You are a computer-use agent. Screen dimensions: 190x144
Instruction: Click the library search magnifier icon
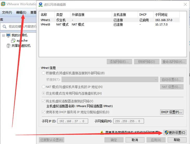[x=4, y=27]
